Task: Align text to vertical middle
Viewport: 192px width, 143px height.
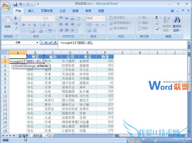Action: [x=67, y=18]
